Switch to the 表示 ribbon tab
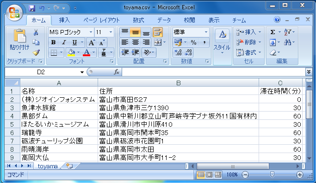The height and width of the screenshot is (183, 316). (x=214, y=20)
